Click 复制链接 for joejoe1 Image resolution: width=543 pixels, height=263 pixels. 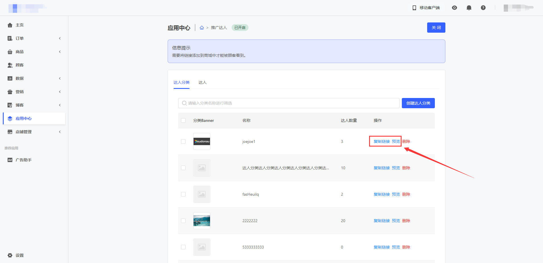(x=382, y=141)
